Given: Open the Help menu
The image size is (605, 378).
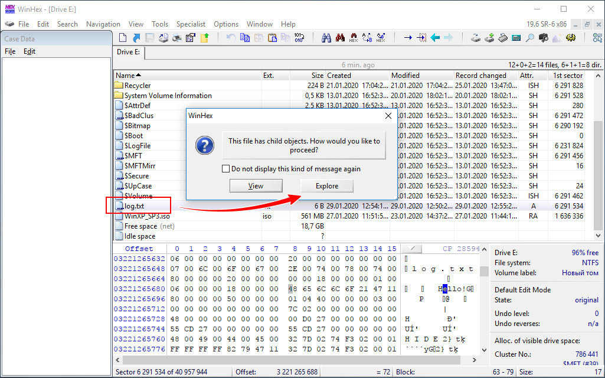Looking at the screenshot, I should (288, 24).
